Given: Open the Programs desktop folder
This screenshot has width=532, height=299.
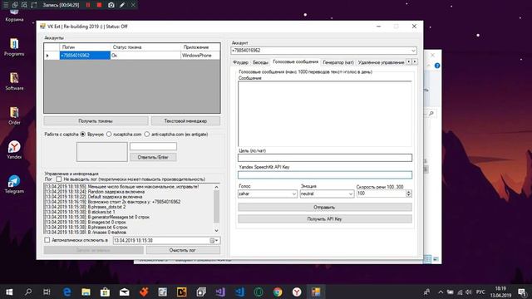Looking at the screenshot, I should tap(14, 47).
